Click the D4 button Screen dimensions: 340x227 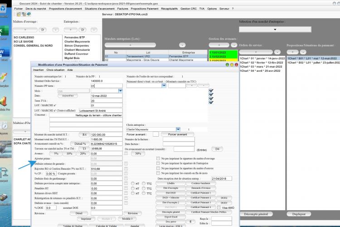217,149
